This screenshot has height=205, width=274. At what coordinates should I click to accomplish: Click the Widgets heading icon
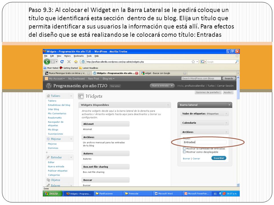coord(81,96)
